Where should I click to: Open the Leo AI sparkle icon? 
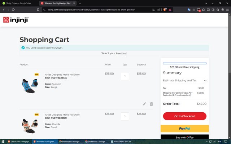tap(218, 10)
